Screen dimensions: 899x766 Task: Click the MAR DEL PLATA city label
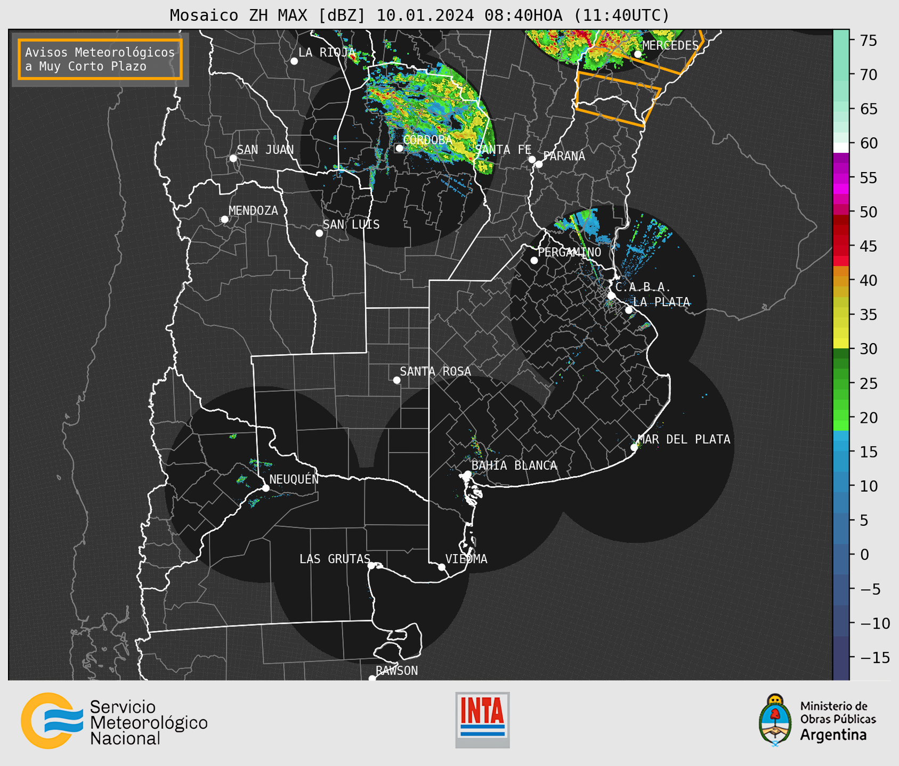684,439
